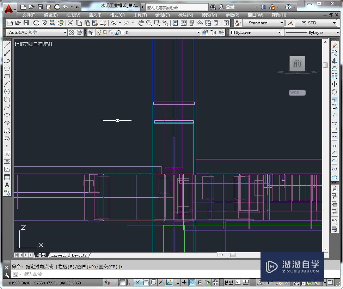
Task: Select the Circle tool on the left toolbar
Action: pos(7,91)
